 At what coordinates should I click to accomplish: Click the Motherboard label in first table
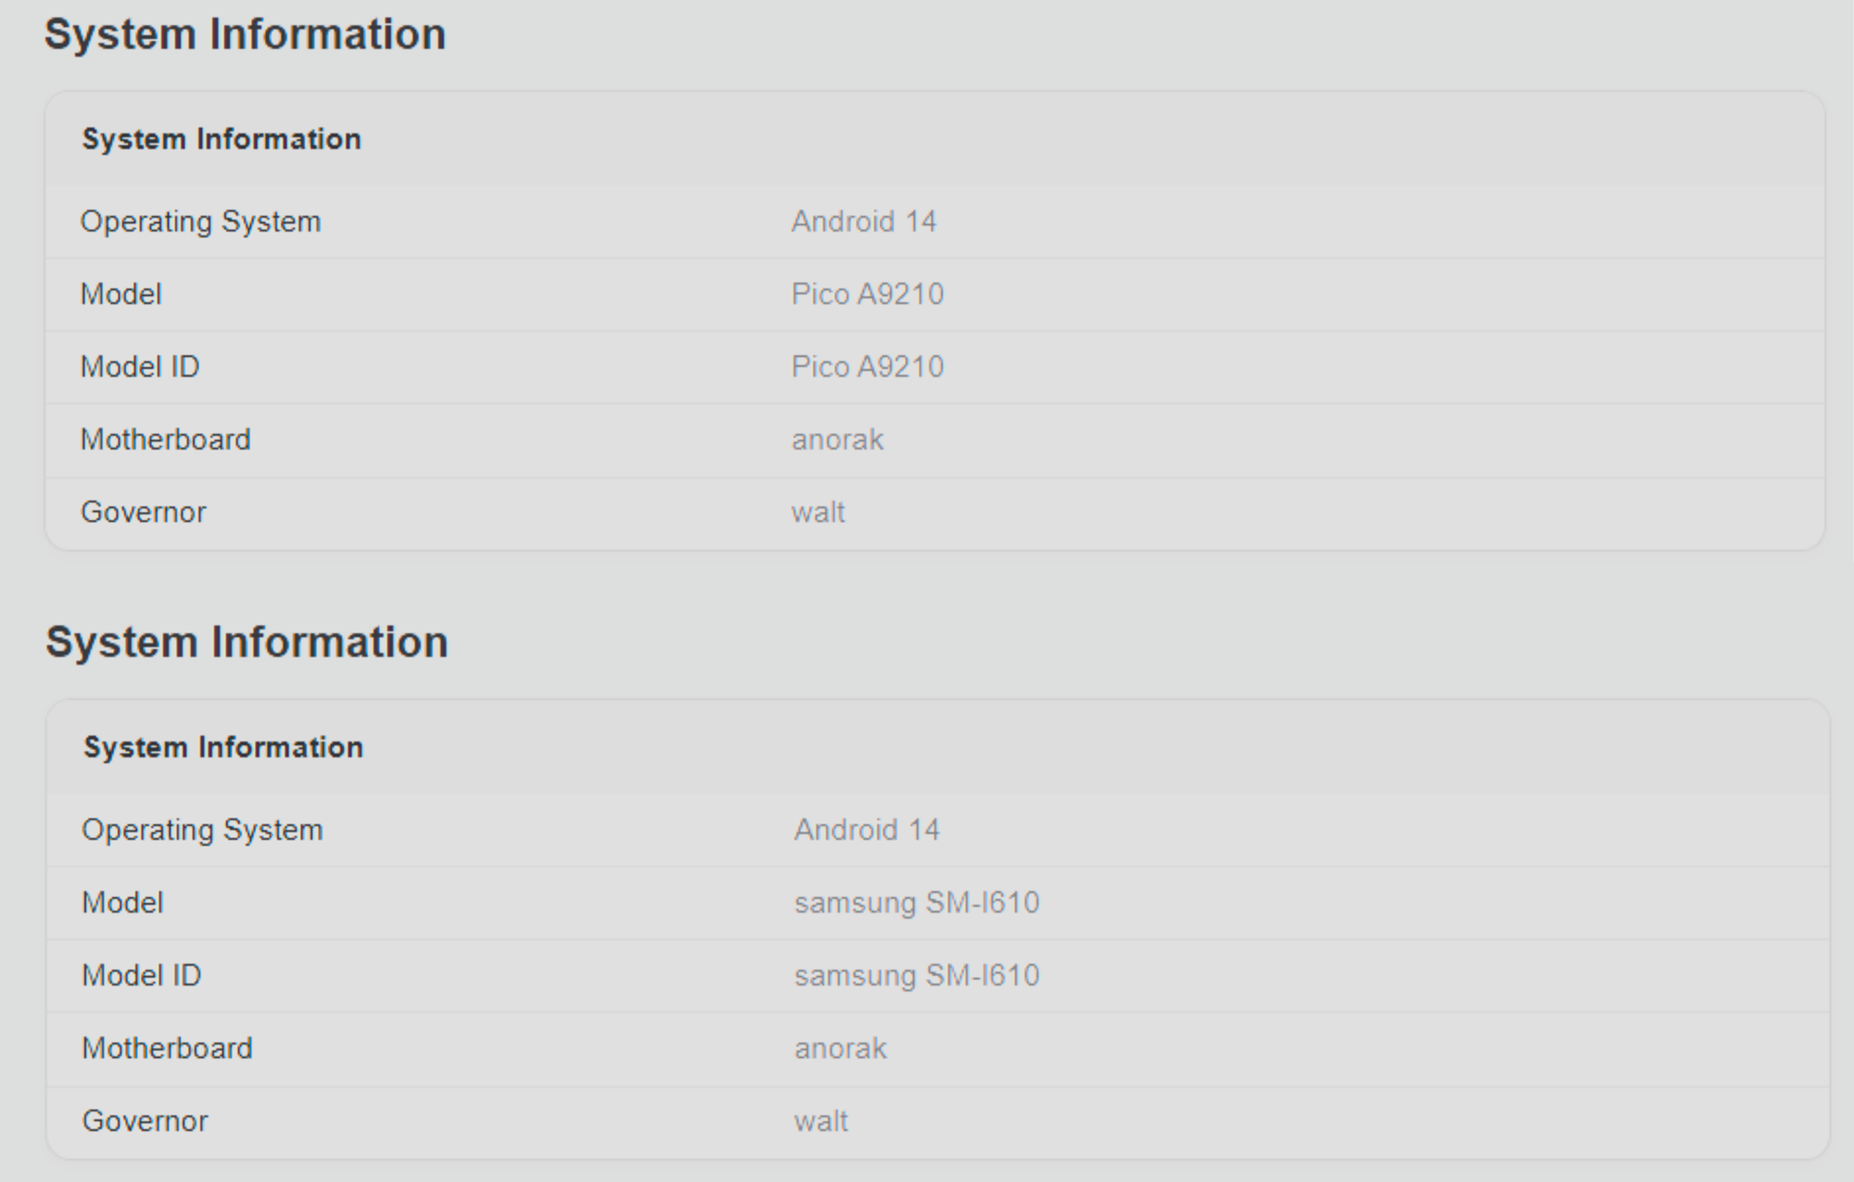(166, 439)
